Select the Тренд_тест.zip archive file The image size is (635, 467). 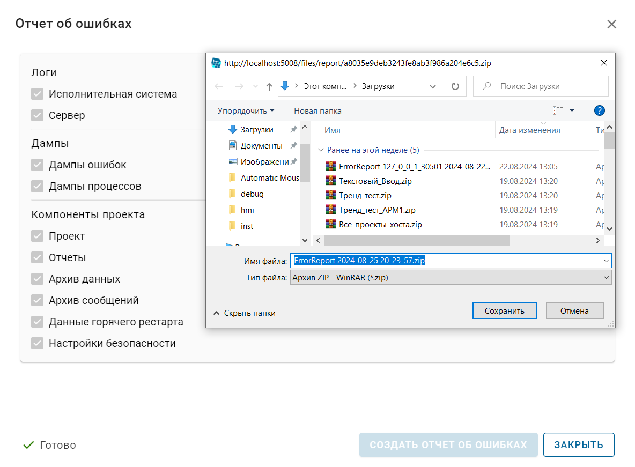point(365,196)
